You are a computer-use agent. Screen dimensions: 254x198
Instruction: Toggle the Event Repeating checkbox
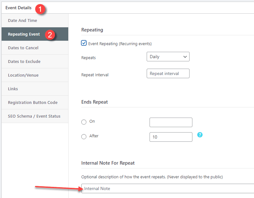pyautogui.click(x=84, y=43)
